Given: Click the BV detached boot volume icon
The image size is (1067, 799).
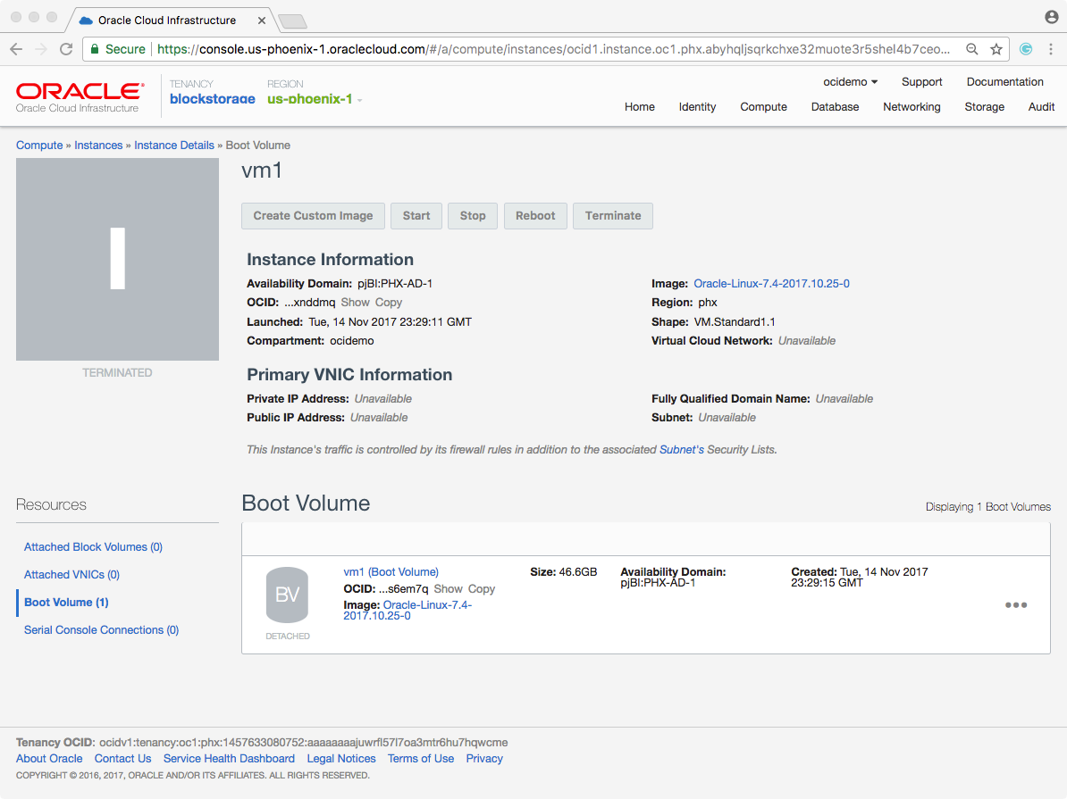Looking at the screenshot, I should (287, 595).
